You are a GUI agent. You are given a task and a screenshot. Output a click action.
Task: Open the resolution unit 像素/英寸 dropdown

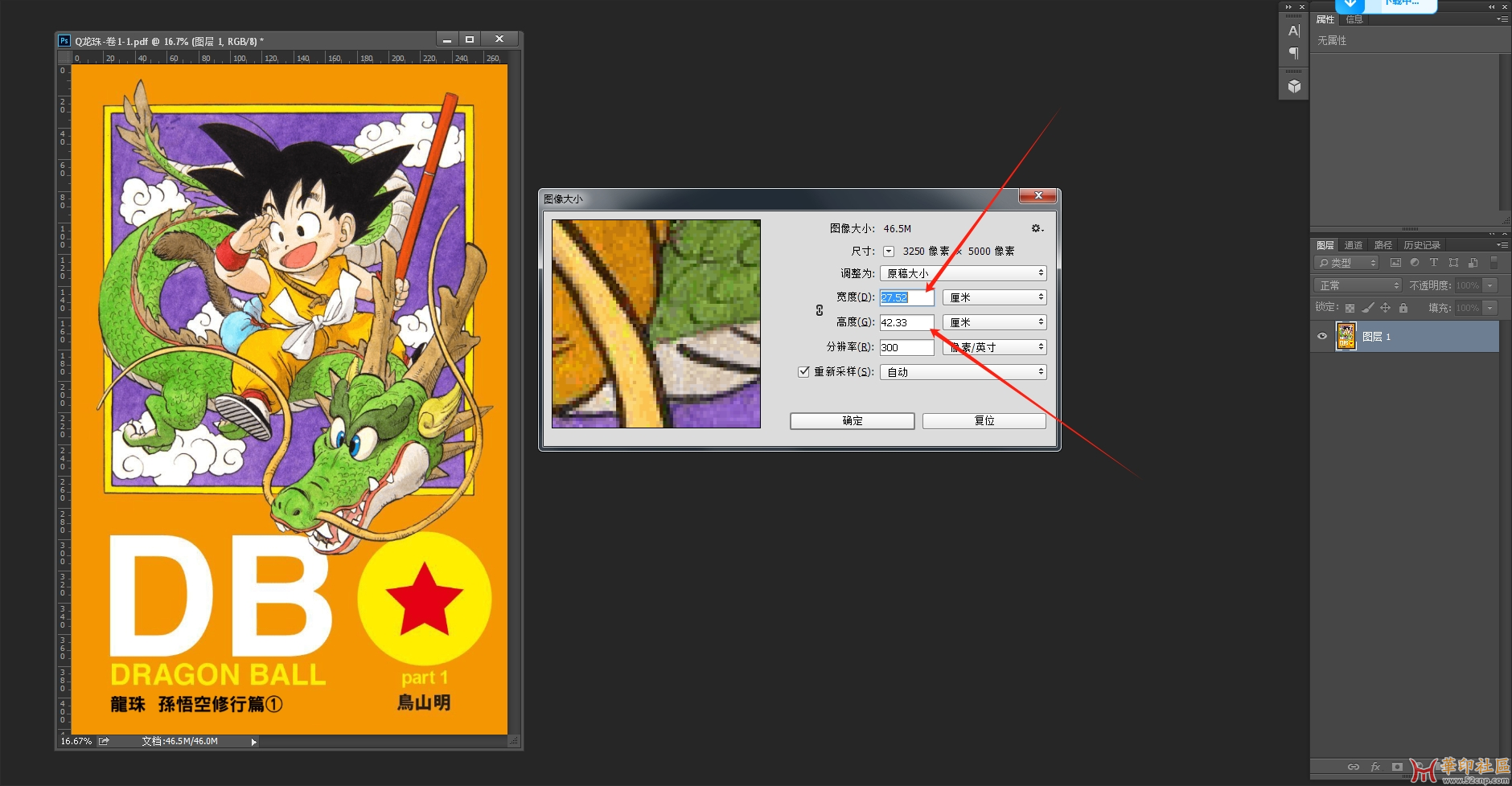994,347
